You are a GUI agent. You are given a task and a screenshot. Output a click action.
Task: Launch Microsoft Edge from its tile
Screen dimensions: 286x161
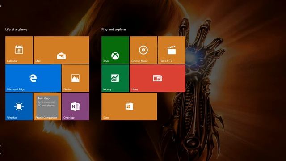(33, 78)
